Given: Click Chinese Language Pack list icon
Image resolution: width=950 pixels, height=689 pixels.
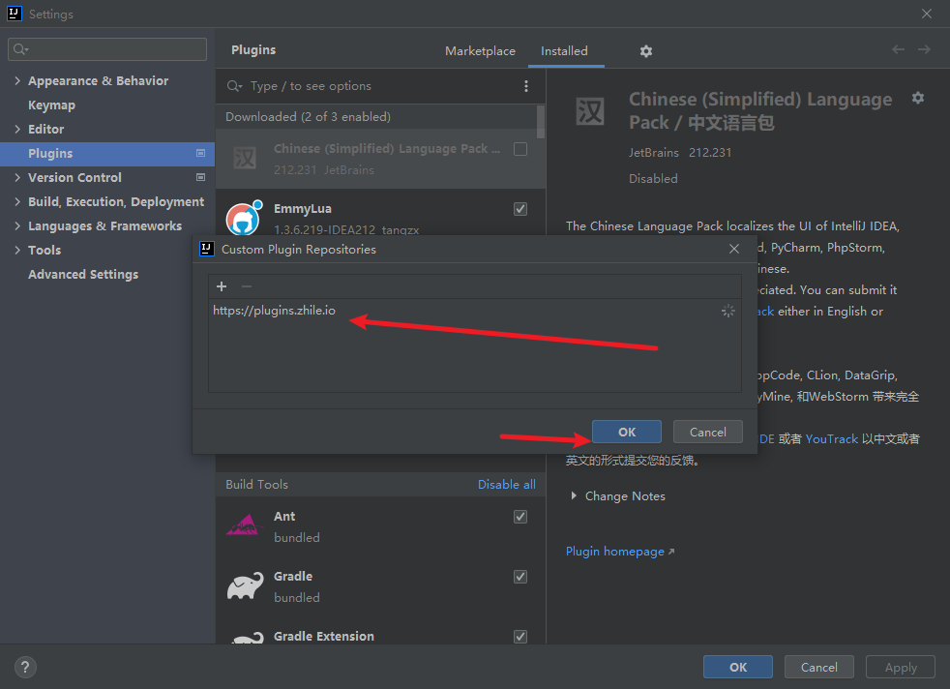Looking at the screenshot, I should pyautogui.click(x=245, y=159).
